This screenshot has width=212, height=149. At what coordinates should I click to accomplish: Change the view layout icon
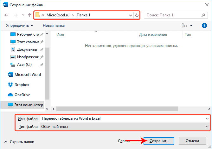pos(184,26)
